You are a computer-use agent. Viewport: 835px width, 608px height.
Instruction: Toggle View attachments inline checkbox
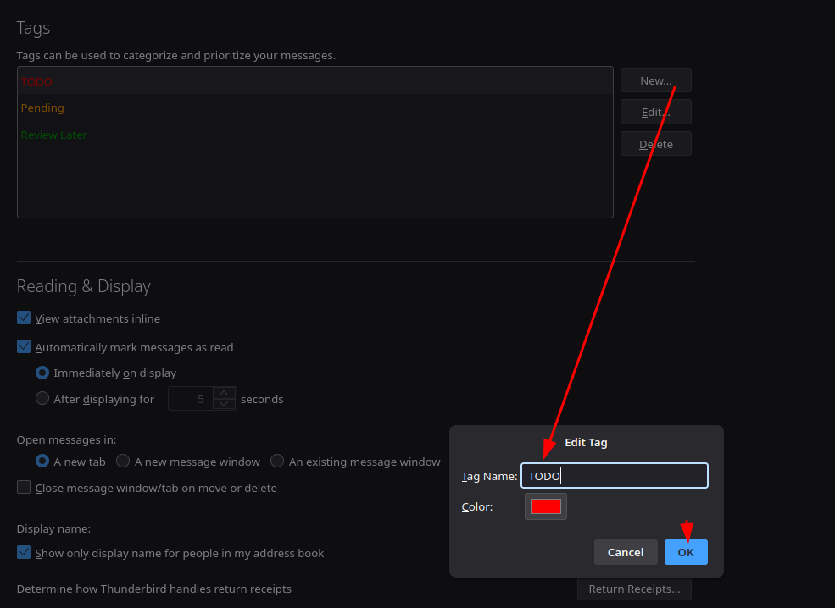[x=24, y=318]
